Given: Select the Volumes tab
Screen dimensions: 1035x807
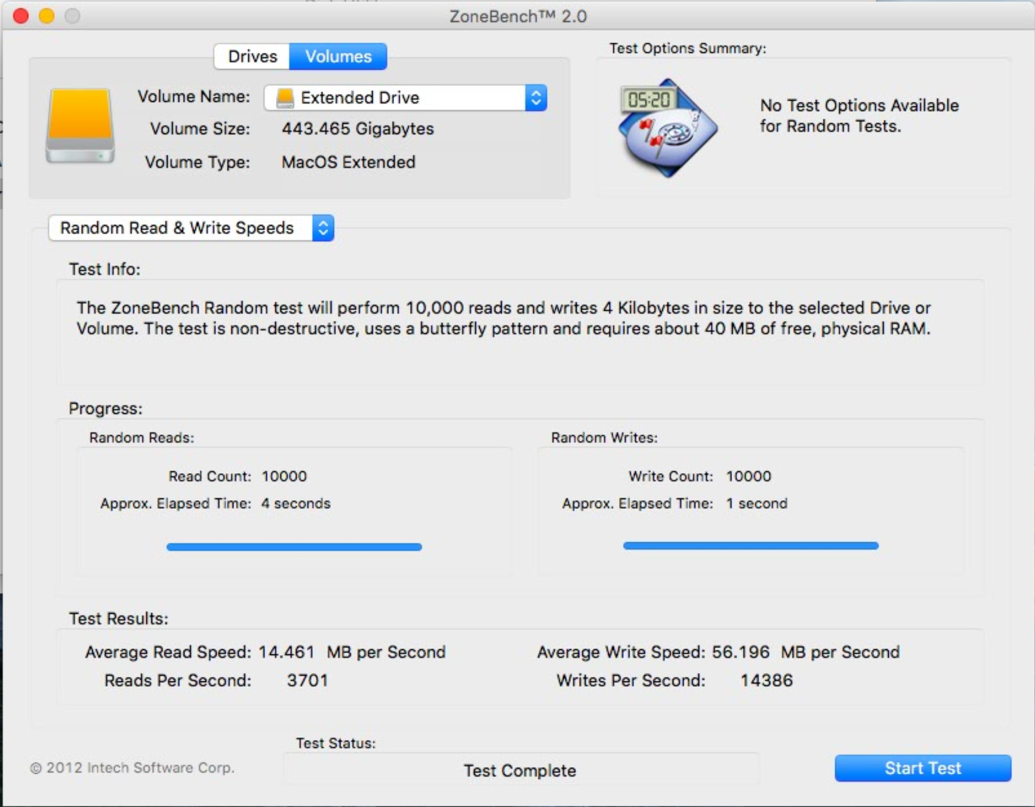Looking at the screenshot, I should click(x=338, y=56).
